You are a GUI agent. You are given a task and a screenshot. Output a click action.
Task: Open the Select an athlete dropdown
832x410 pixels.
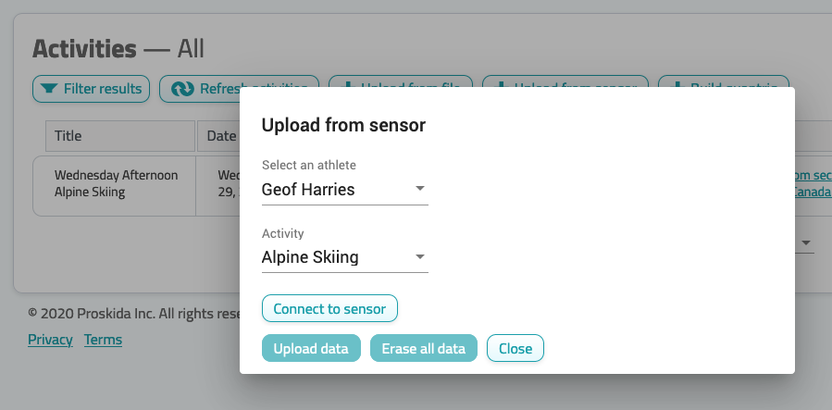click(x=345, y=190)
